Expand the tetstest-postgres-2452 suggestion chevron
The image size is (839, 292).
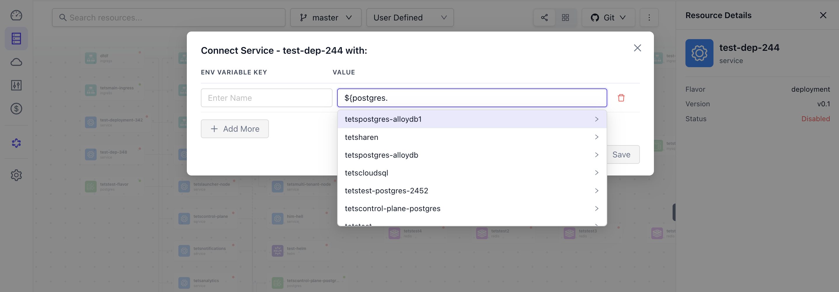596,191
